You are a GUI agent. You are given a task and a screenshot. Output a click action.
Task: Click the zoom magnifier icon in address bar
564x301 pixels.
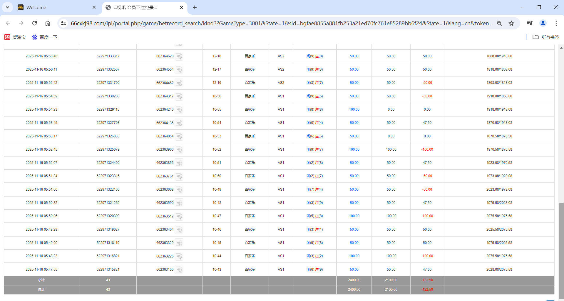pos(499,23)
